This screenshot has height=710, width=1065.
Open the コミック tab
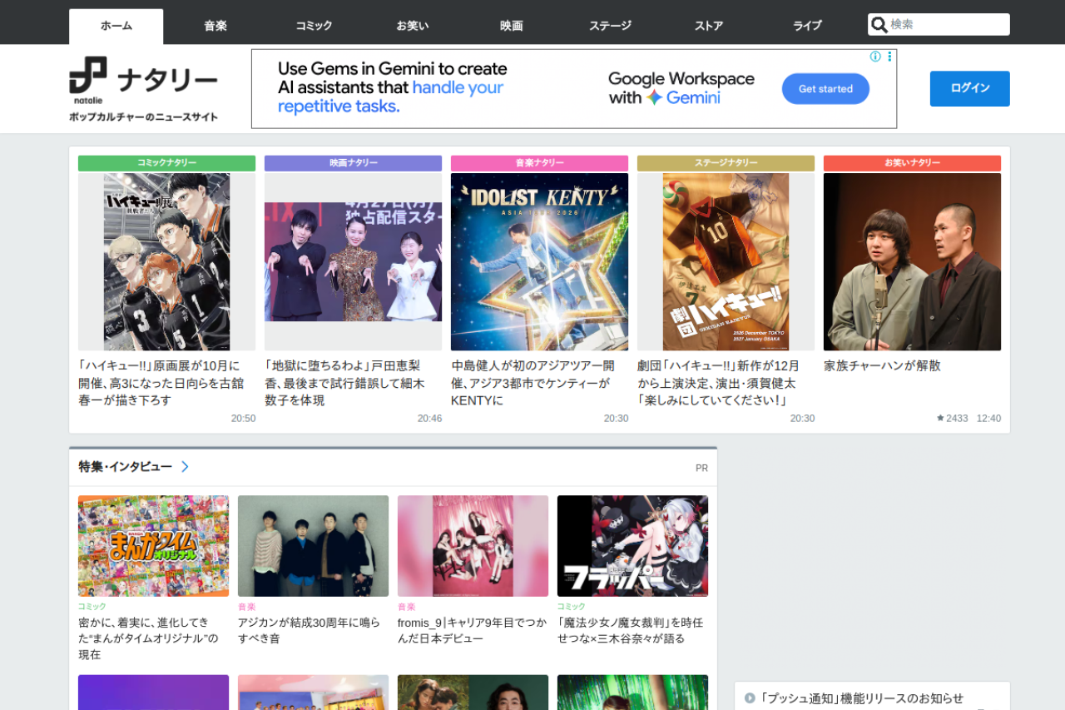[x=314, y=26]
